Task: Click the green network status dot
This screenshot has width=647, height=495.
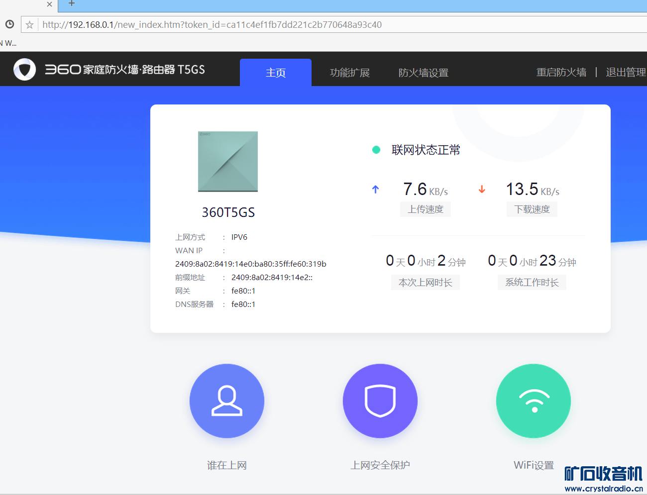Action: 376,150
